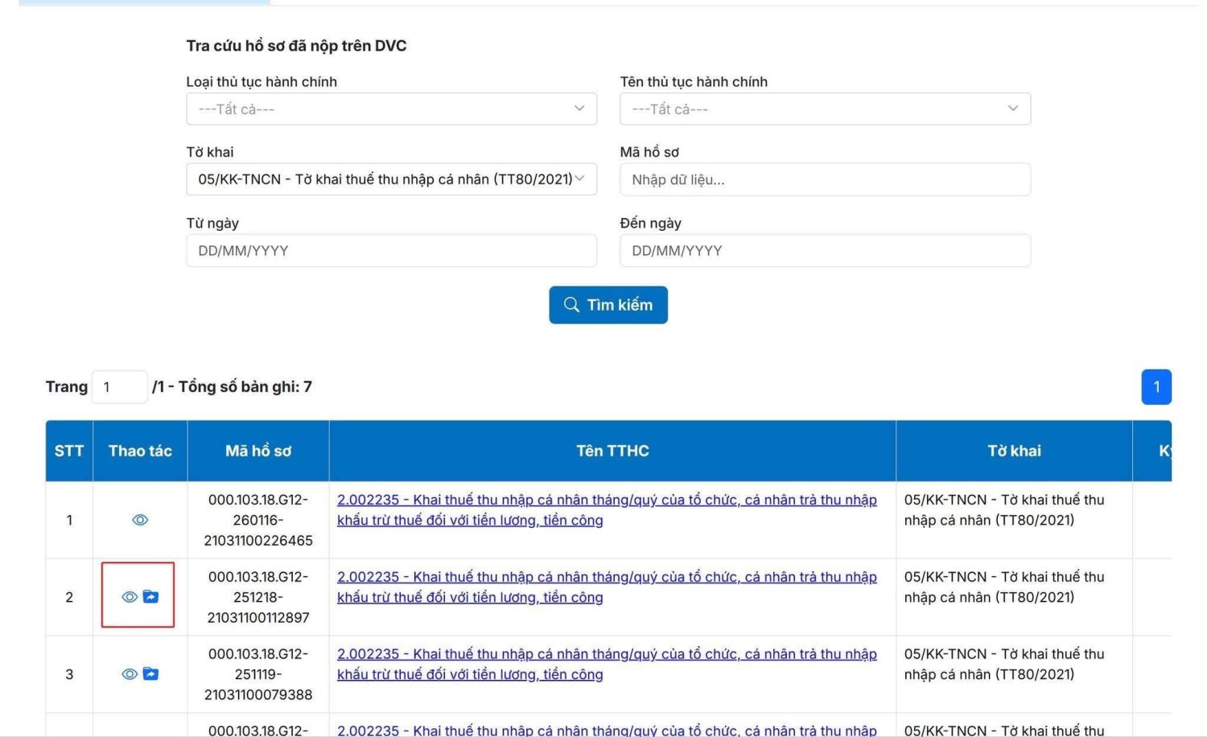This screenshot has width=1207, height=737.
Task: Click the Tên TTHC column header
Action: click(x=612, y=451)
